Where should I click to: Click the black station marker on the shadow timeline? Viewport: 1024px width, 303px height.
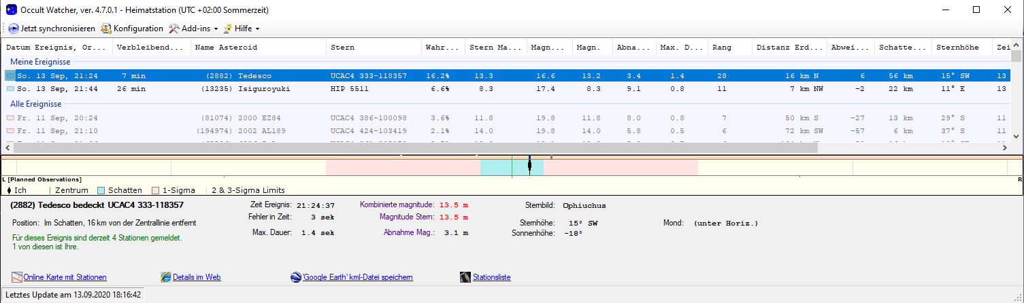tap(529, 166)
